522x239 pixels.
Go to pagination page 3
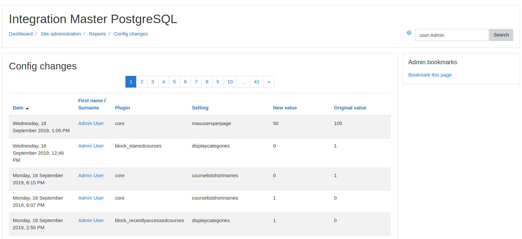pos(152,82)
